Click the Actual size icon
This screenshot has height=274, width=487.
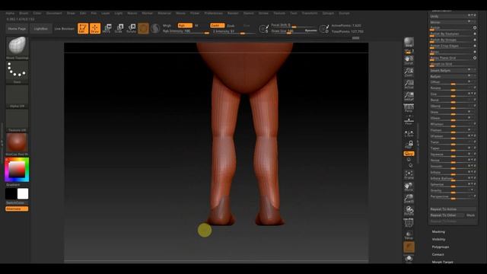click(409, 84)
